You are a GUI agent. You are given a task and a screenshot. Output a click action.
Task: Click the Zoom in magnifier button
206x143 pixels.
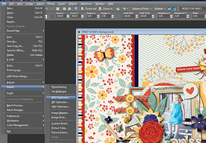[106, 8]
